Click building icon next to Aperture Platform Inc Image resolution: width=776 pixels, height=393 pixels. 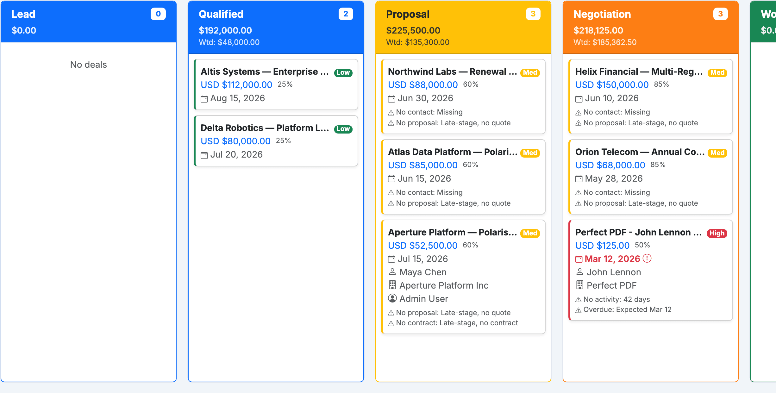(392, 285)
